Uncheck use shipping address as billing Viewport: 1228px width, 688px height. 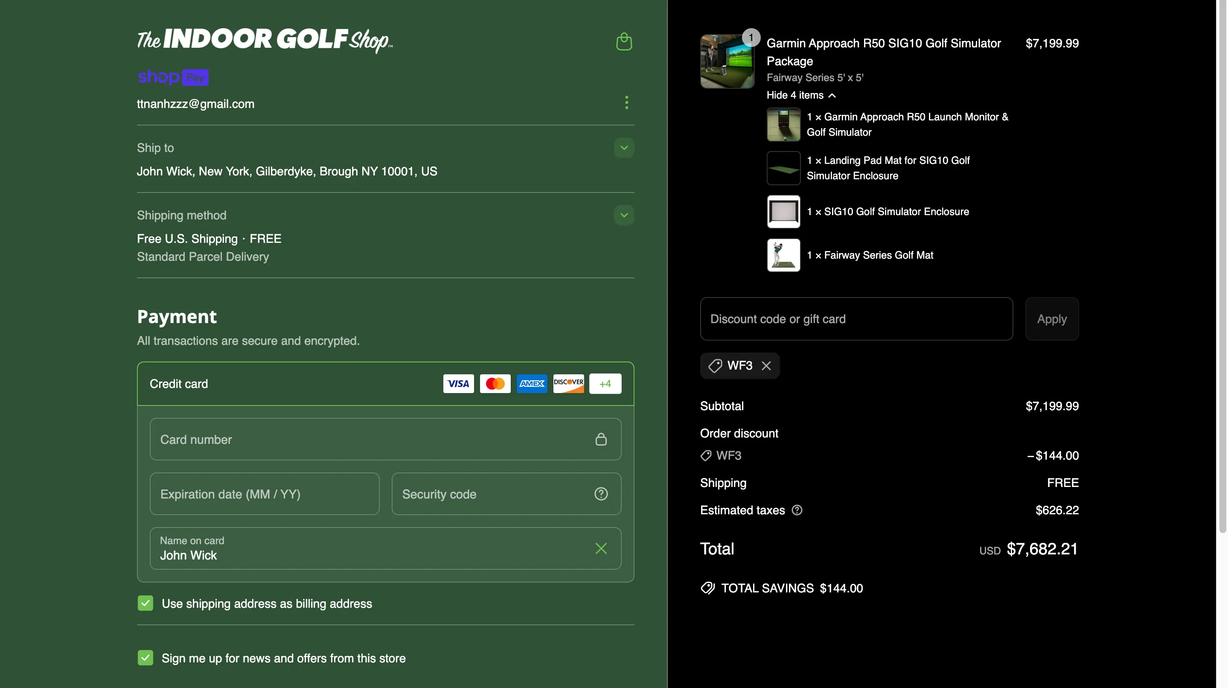pyautogui.click(x=145, y=603)
